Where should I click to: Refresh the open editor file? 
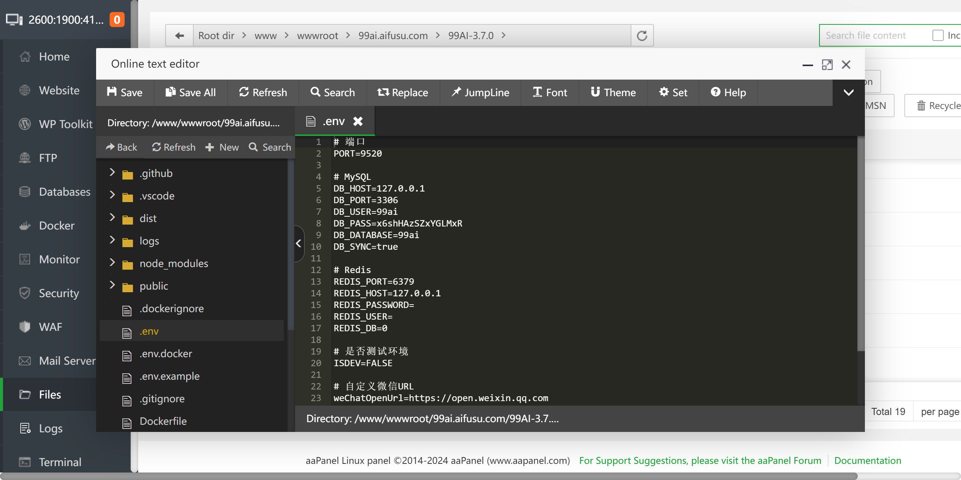263,92
